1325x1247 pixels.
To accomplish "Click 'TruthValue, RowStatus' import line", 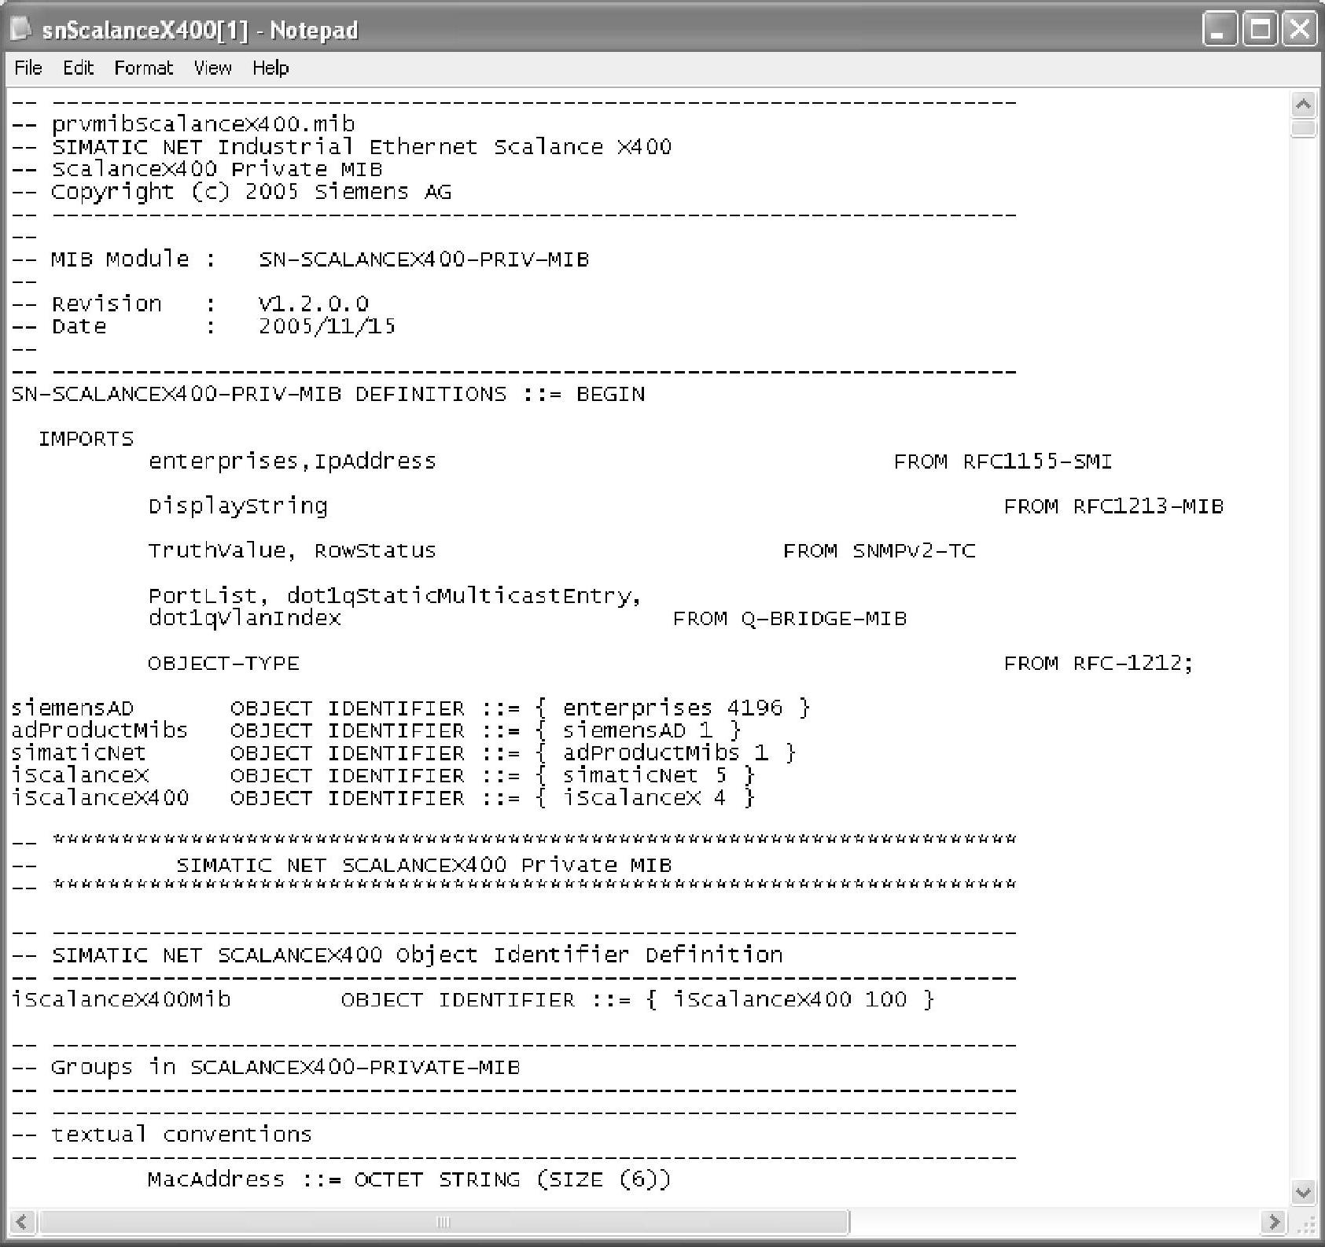I will [293, 551].
